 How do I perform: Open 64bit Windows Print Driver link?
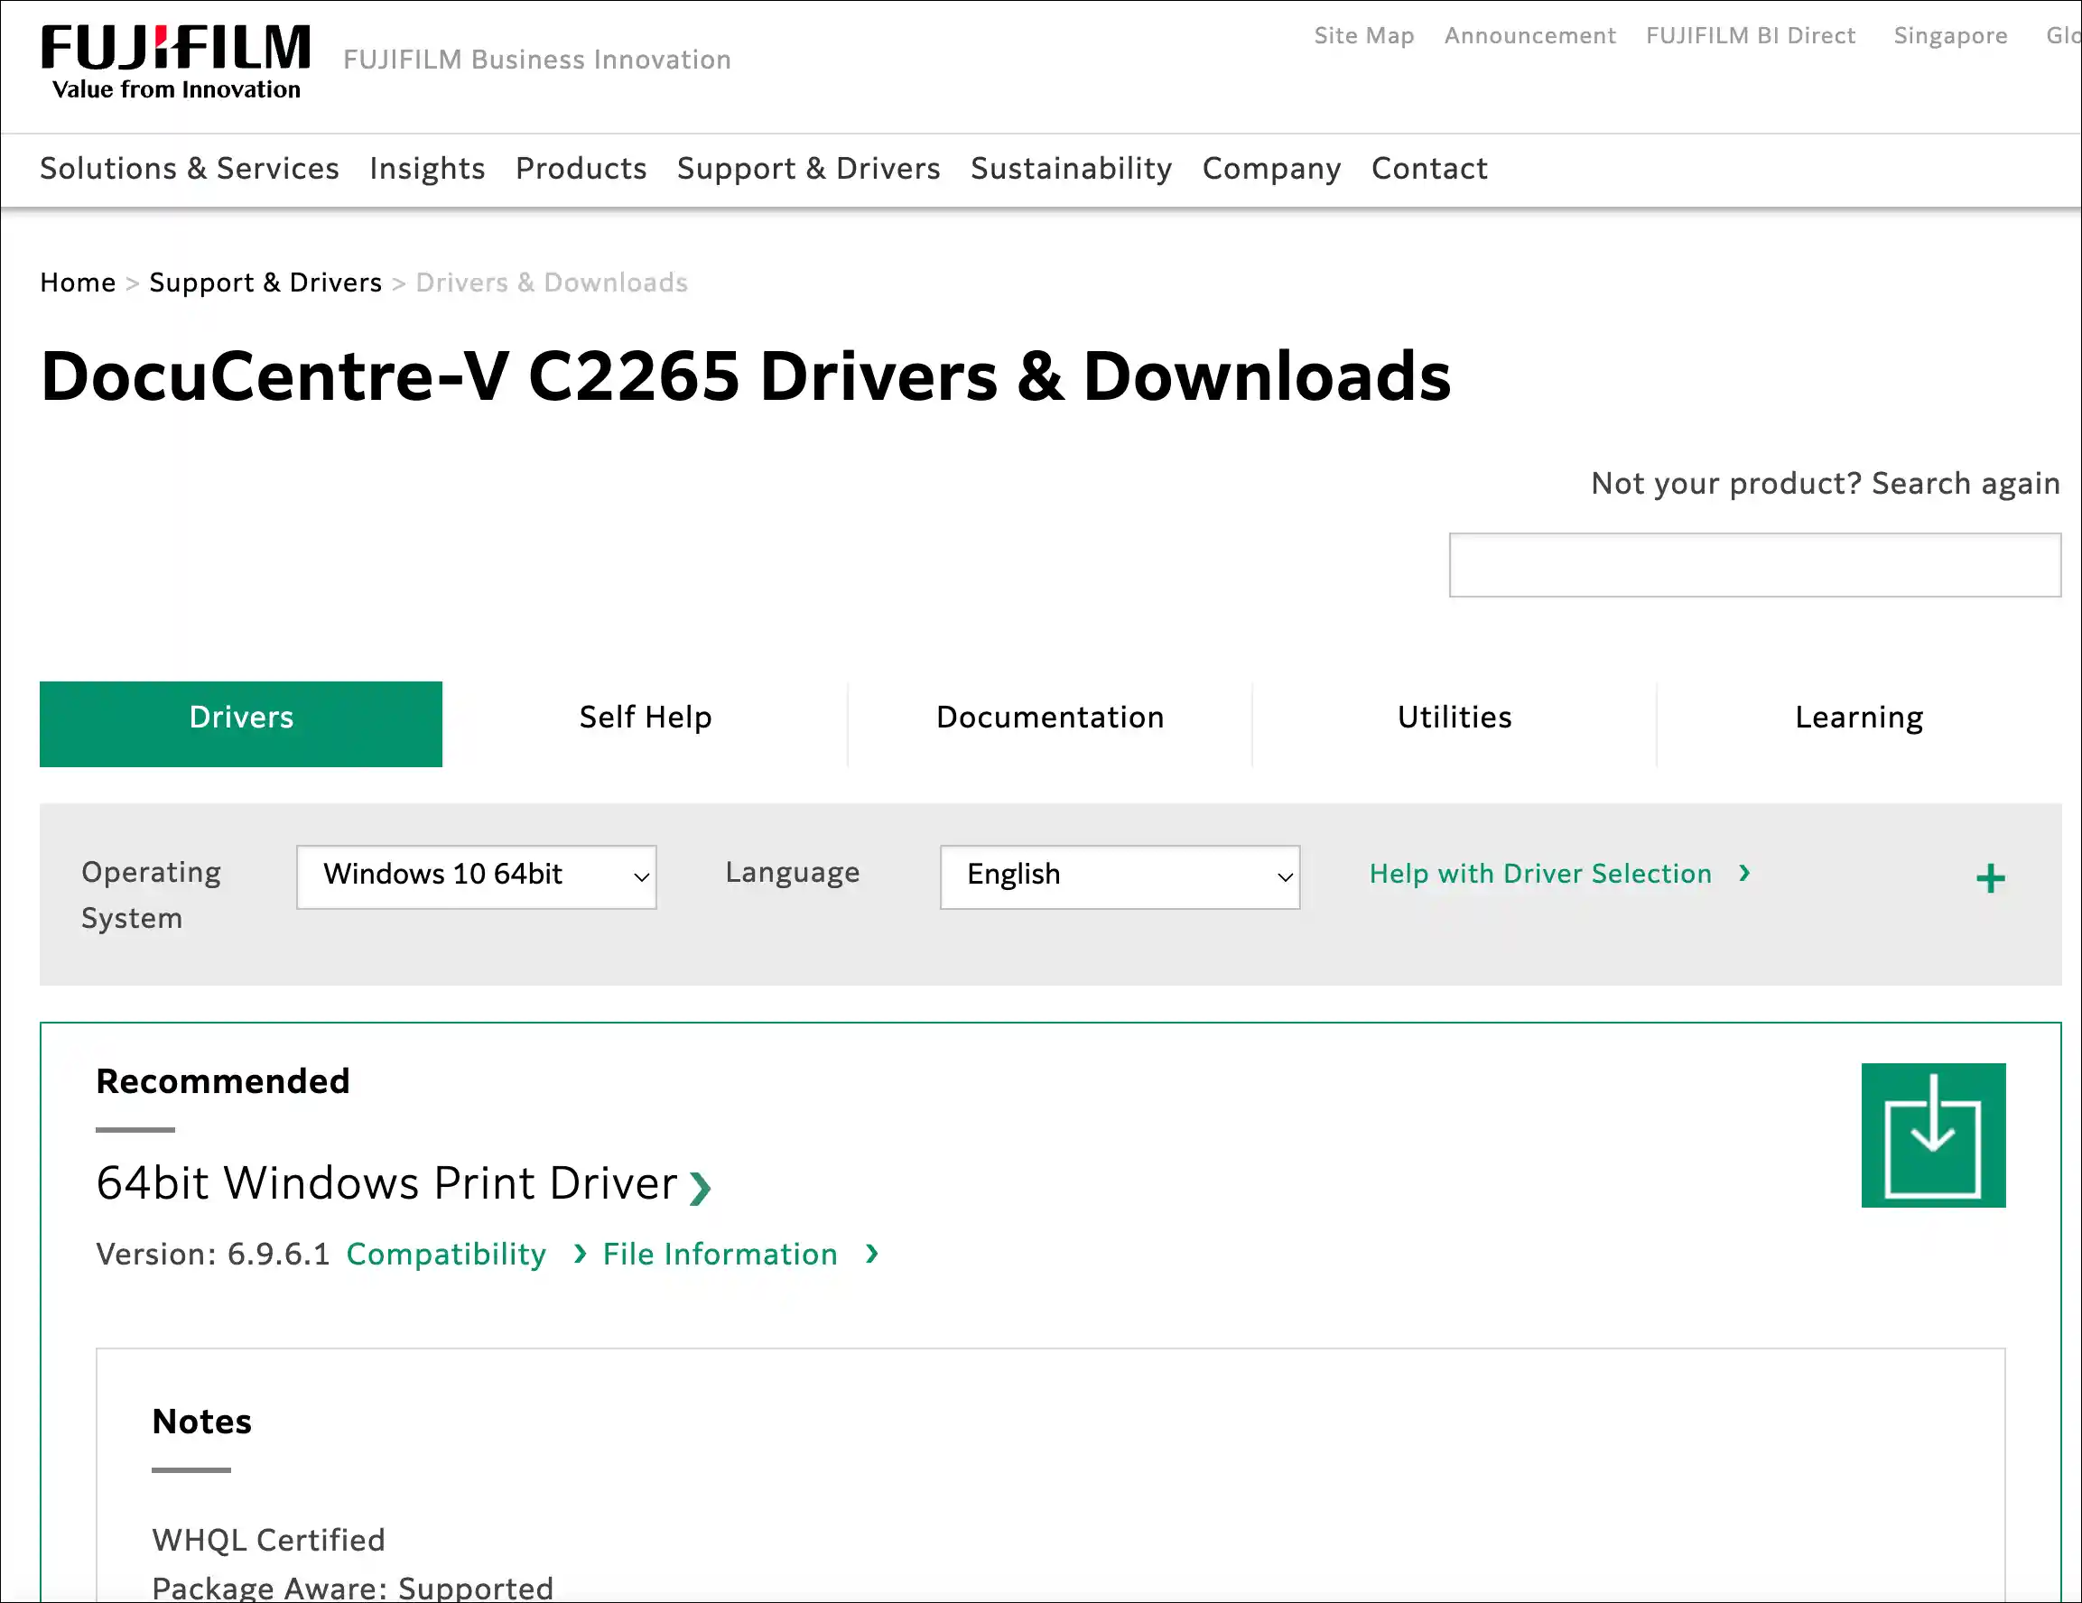pos(387,1182)
